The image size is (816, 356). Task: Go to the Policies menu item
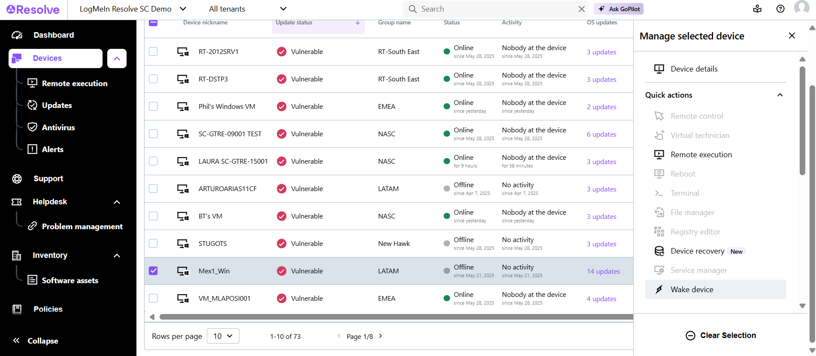tap(48, 309)
